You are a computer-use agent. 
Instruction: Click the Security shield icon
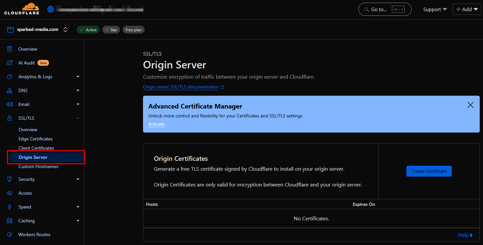[x=10, y=179]
